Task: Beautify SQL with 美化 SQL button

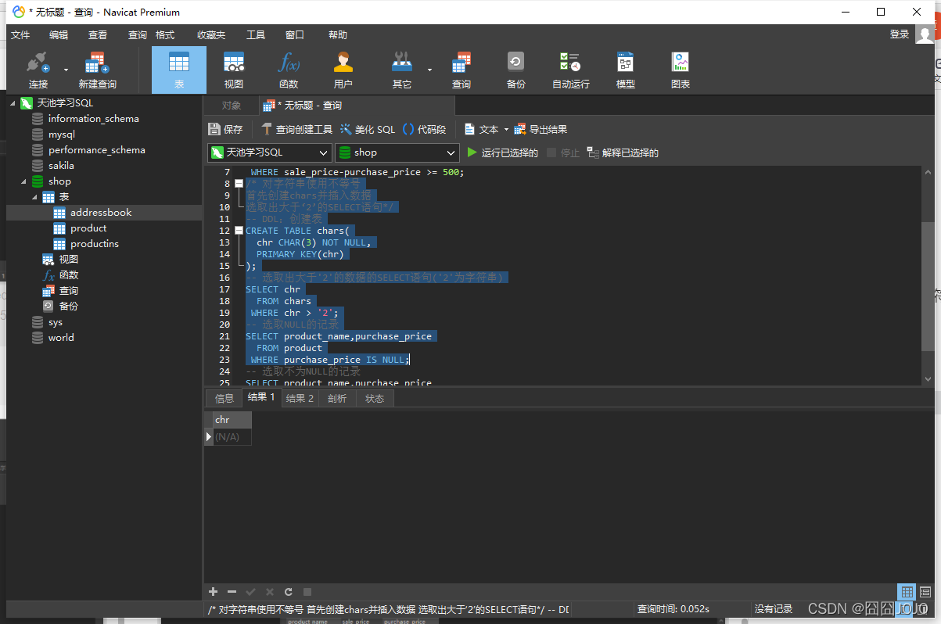Action: [368, 129]
